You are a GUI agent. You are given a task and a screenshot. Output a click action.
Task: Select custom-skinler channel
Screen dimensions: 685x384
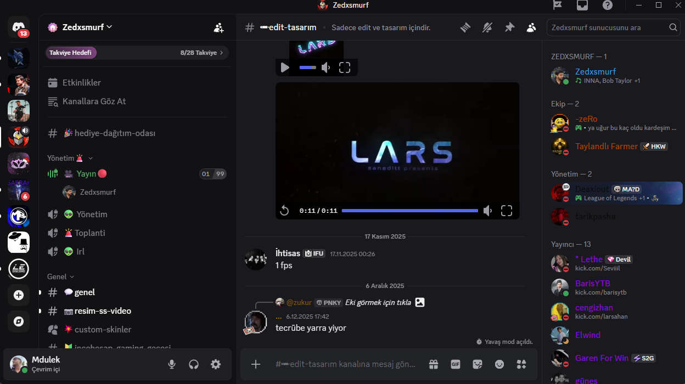coord(137,330)
